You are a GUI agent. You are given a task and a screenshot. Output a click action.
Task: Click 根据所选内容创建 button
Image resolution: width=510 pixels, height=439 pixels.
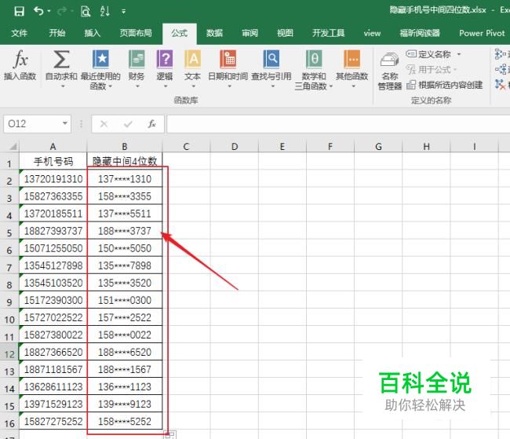pyautogui.click(x=444, y=85)
